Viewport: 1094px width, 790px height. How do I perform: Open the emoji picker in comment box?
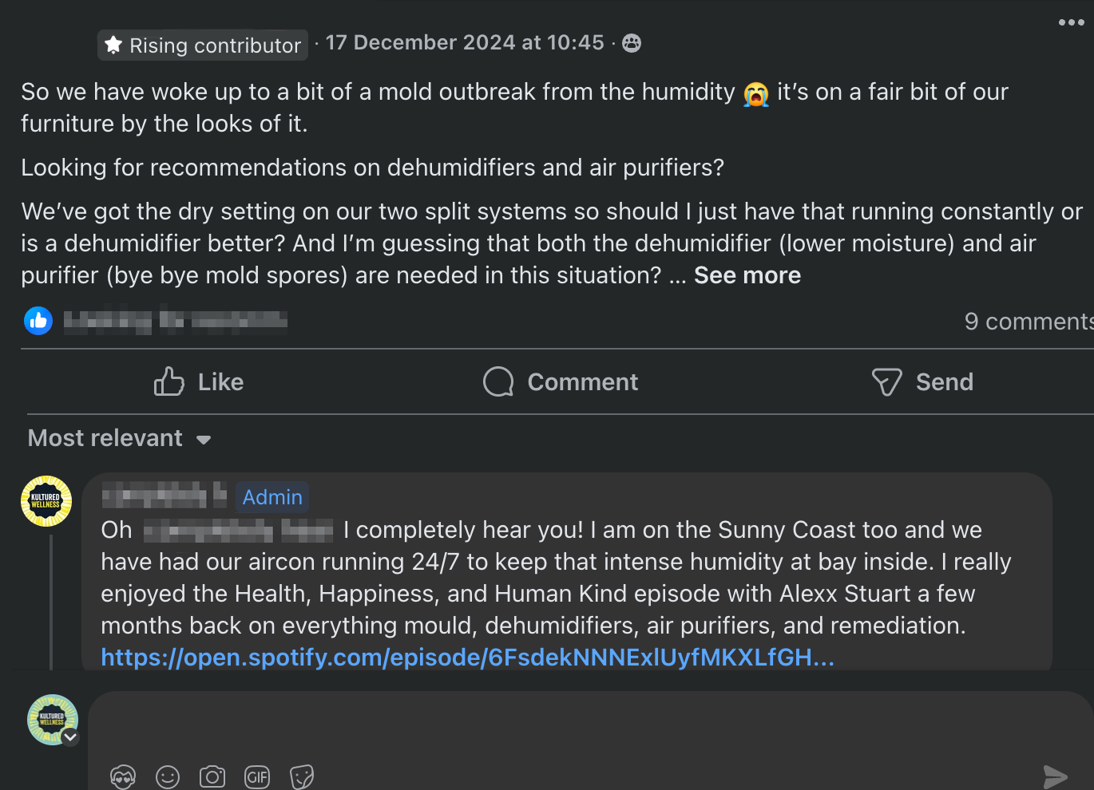click(x=168, y=776)
